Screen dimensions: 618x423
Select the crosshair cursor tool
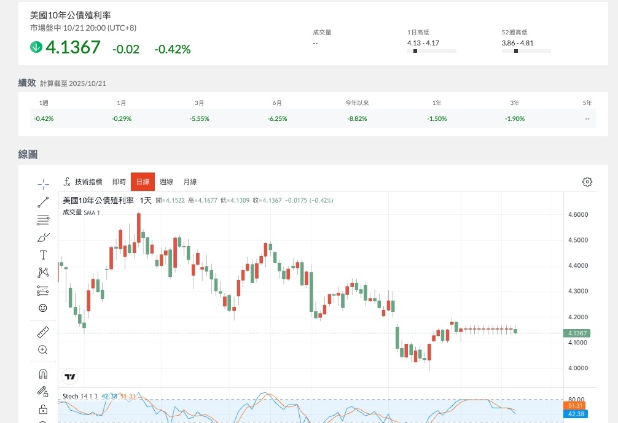click(43, 184)
